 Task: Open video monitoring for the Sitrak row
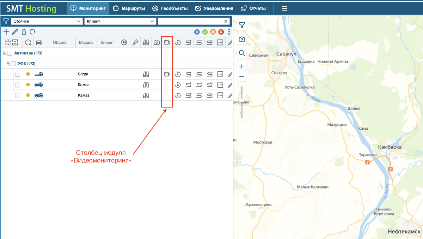[167, 74]
